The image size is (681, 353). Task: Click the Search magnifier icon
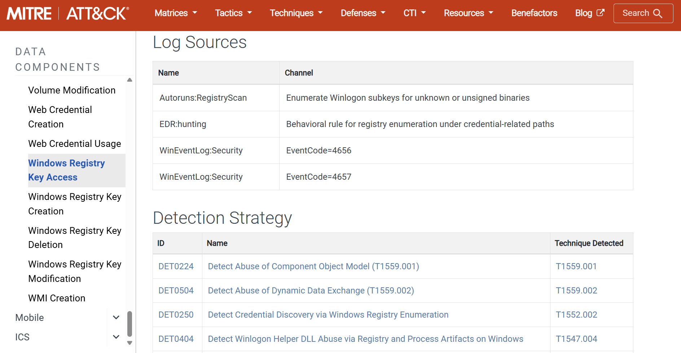click(x=658, y=13)
